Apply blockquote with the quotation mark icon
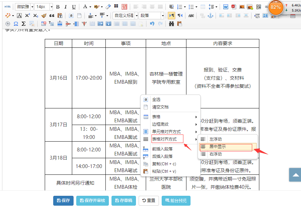301x208 pixels. (52, 16)
